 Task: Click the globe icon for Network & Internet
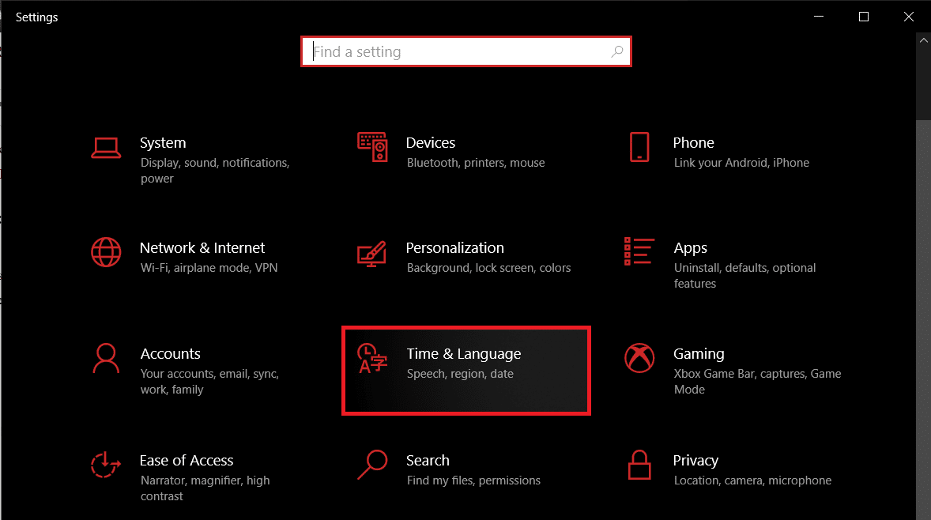(106, 254)
